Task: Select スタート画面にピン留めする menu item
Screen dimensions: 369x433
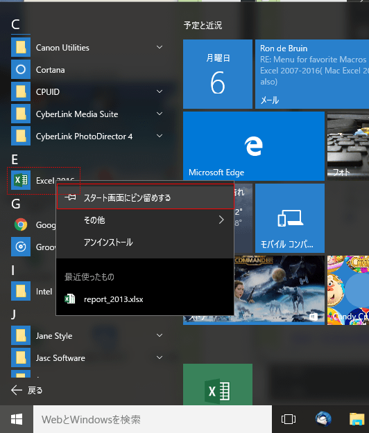Action: pyautogui.click(x=146, y=197)
